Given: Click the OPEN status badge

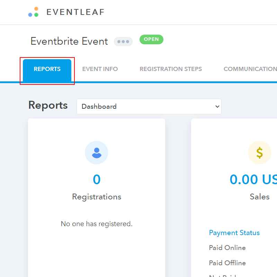Looking at the screenshot, I should point(151,39).
